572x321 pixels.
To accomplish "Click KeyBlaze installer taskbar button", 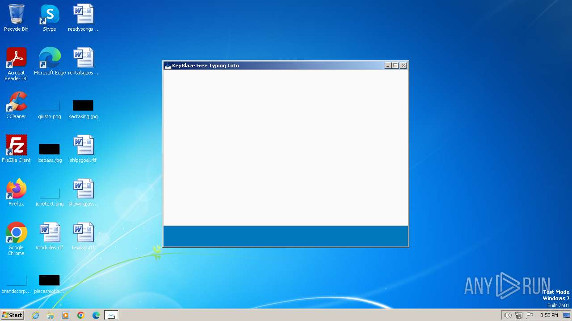I will click(111, 315).
